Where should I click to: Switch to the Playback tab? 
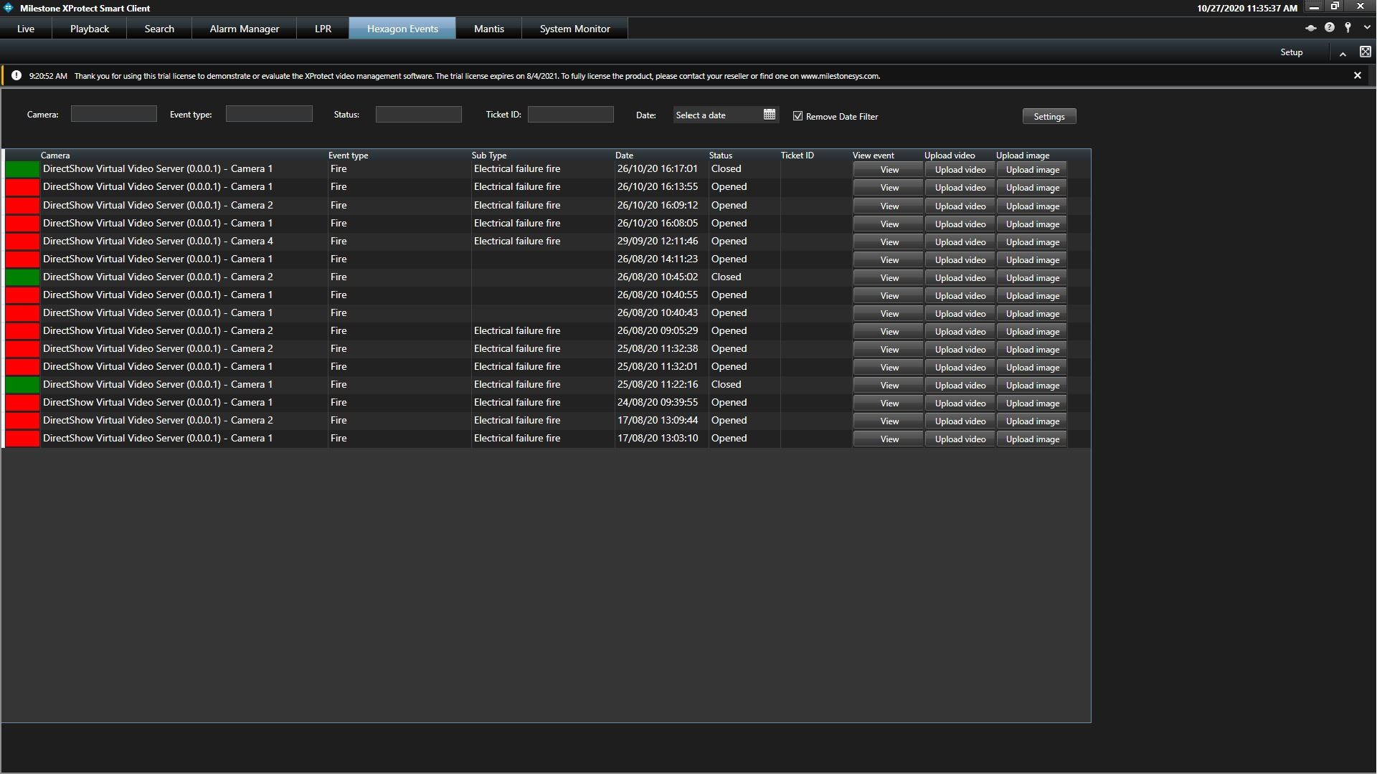tap(90, 29)
